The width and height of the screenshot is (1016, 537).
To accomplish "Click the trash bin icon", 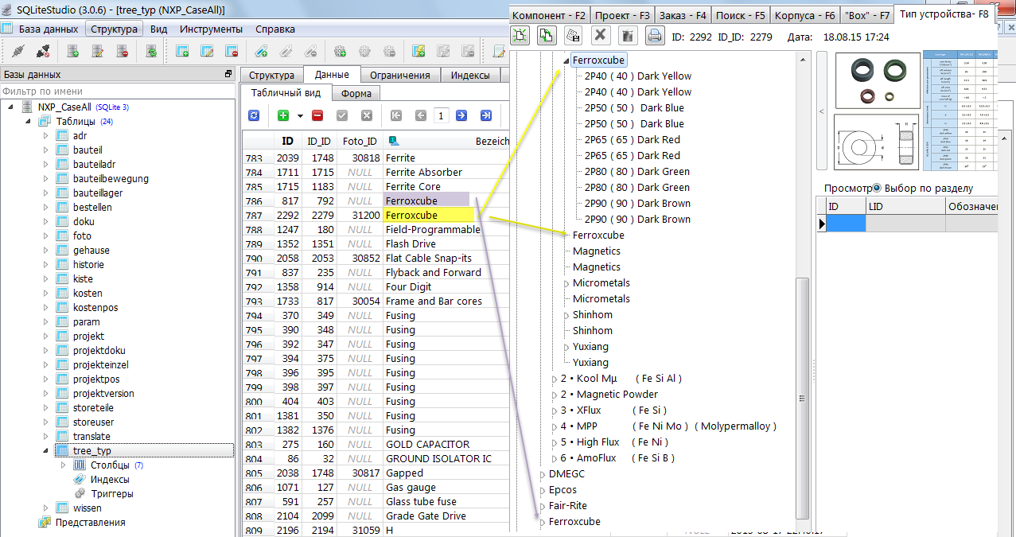I will [627, 35].
